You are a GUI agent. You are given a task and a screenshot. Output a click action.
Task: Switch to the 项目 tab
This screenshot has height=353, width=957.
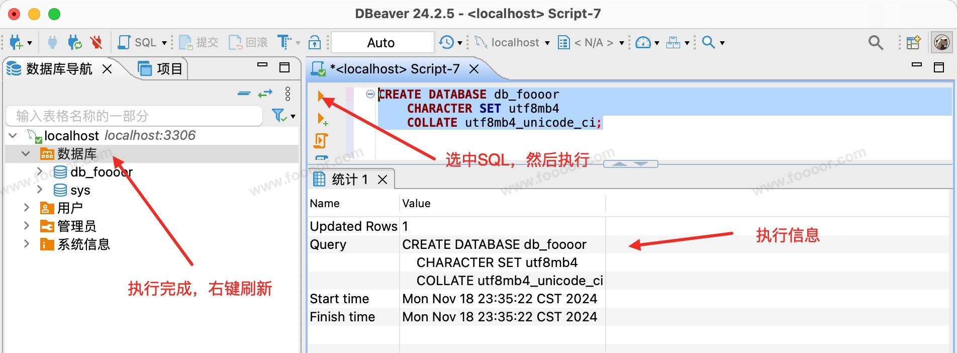(161, 69)
